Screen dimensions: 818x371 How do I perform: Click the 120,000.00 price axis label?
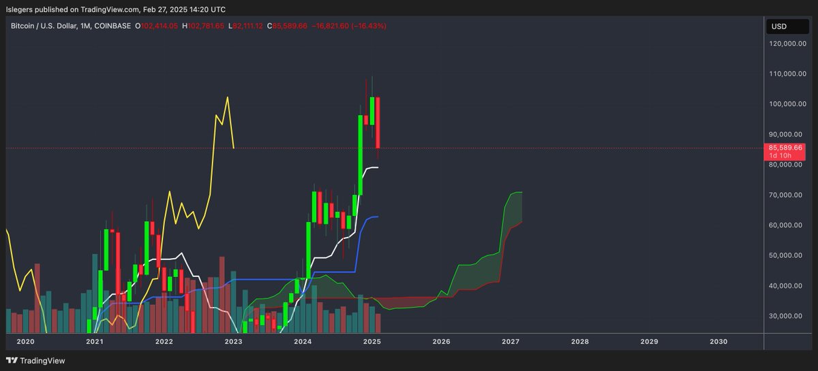pyautogui.click(x=787, y=44)
